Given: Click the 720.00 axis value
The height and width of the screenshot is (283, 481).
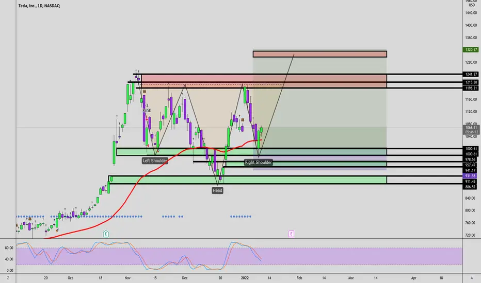Looking at the screenshot, I should [x=471, y=235].
